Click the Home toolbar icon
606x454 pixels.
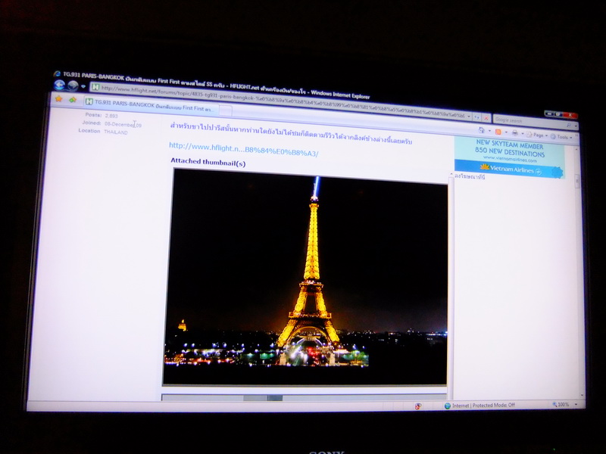[x=482, y=129]
